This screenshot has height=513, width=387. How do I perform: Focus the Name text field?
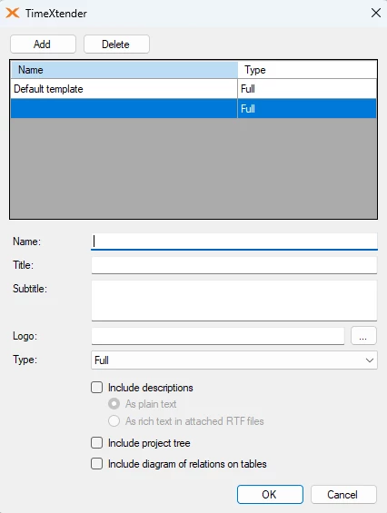[x=234, y=242]
